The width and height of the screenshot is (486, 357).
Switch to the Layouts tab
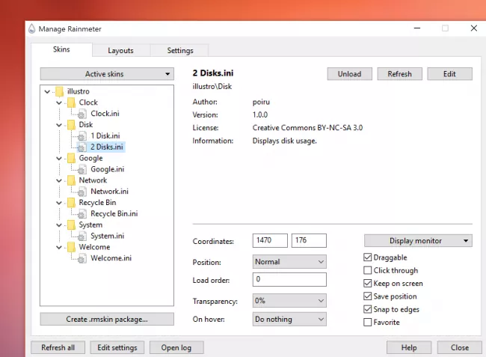[x=120, y=50]
